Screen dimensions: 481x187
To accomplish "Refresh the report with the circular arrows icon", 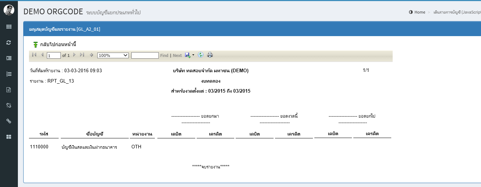I will tap(201, 55).
